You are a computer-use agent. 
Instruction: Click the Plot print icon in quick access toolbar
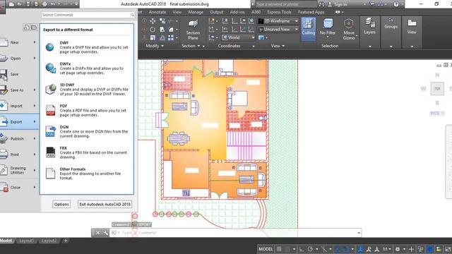[44, 4]
